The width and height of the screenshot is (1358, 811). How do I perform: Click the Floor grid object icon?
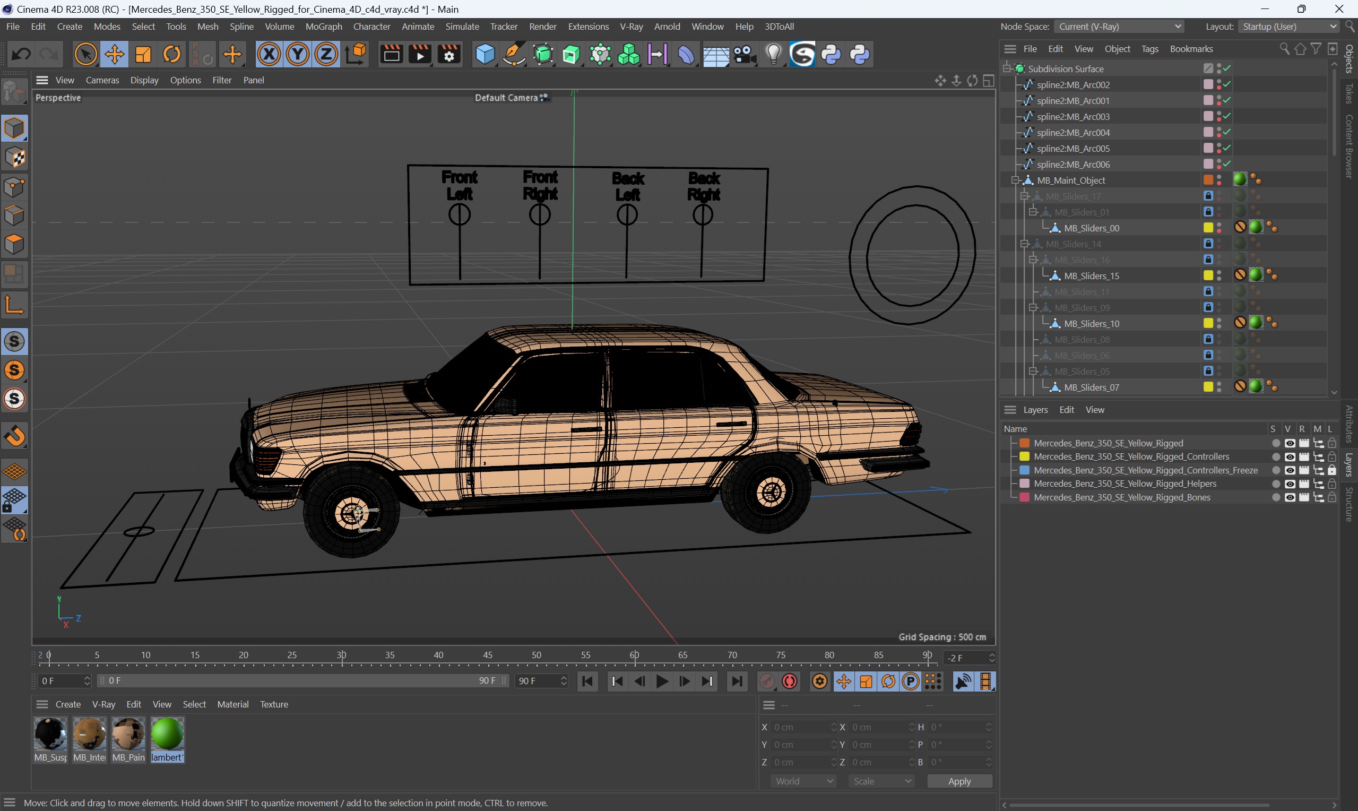(x=715, y=54)
